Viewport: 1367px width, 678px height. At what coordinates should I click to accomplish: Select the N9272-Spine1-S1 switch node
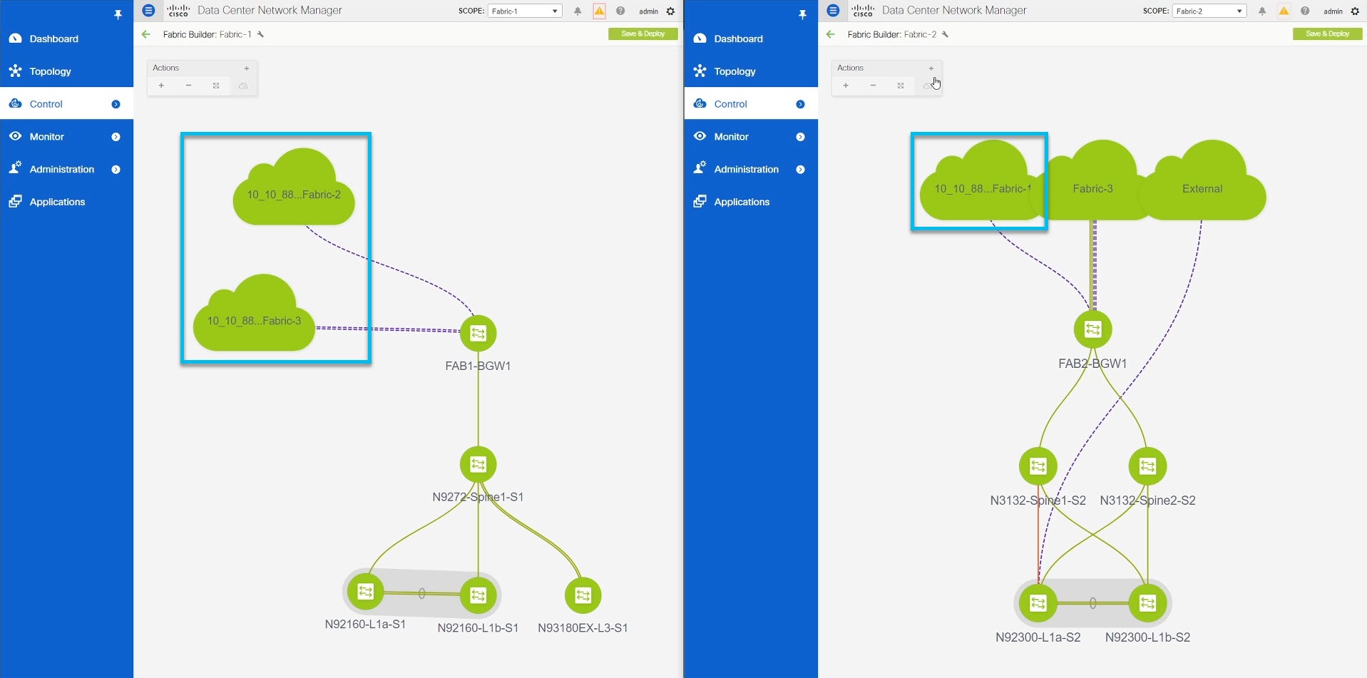[478, 465]
